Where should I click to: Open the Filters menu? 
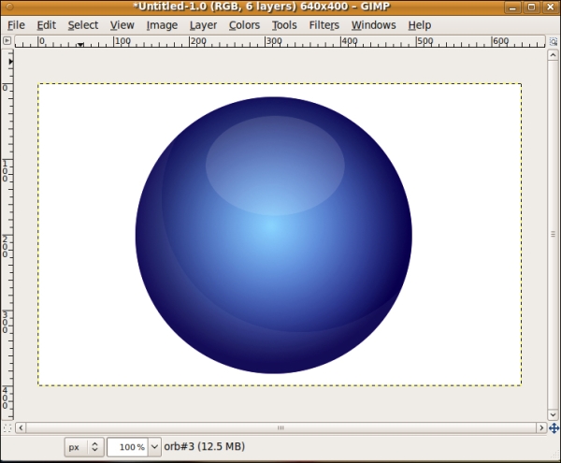324,25
